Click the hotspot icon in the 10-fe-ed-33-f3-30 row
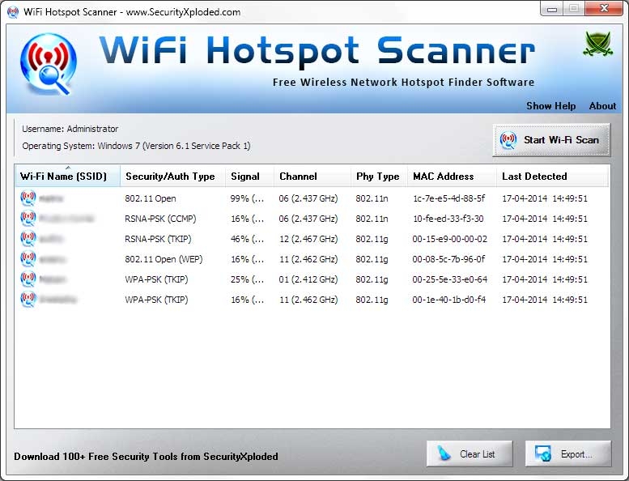629x481 pixels. click(28, 219)
